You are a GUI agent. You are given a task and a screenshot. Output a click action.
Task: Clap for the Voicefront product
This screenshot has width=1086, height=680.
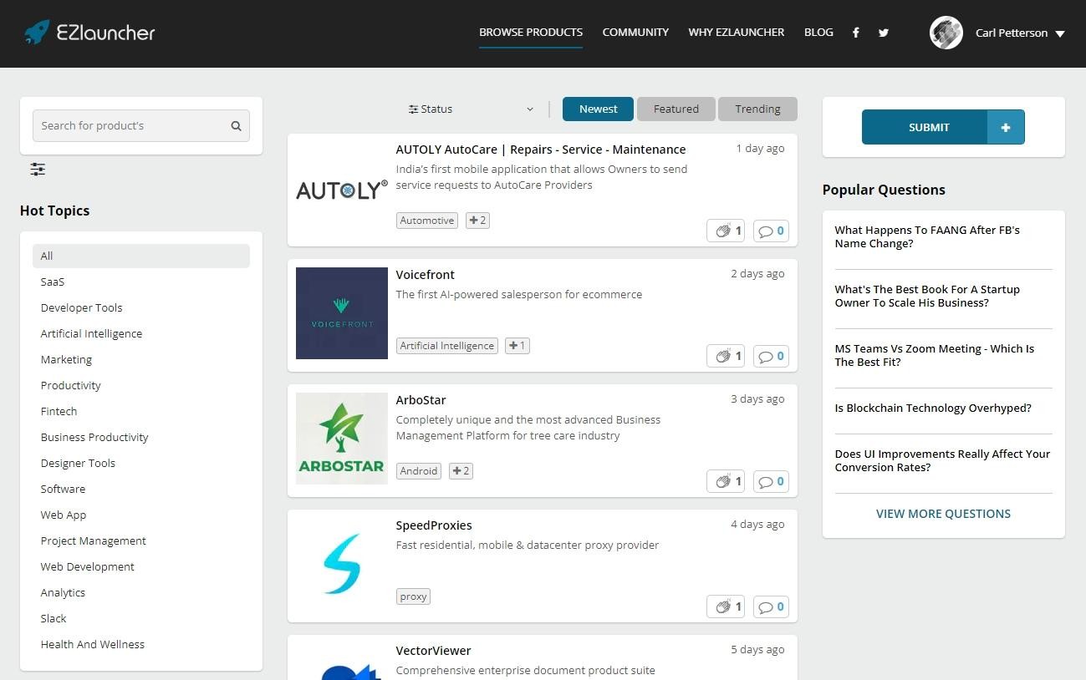pos(725,356)
